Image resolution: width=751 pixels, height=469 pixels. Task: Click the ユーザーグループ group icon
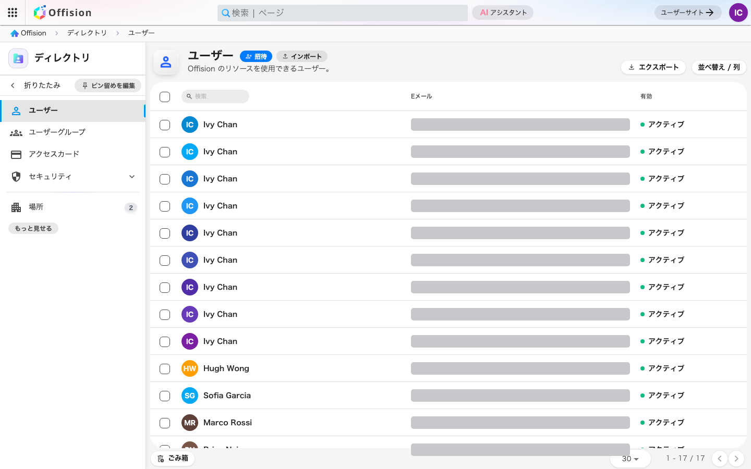[x=16, y=132]
